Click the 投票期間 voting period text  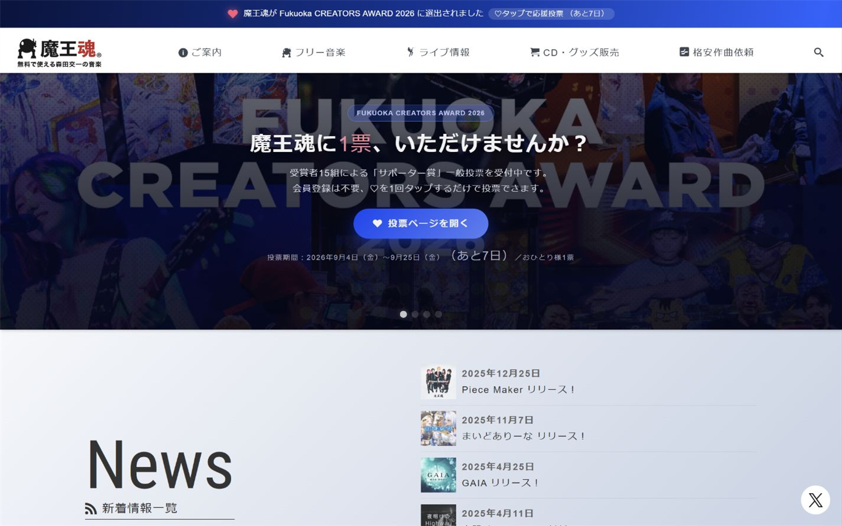(x=420, y=257)
